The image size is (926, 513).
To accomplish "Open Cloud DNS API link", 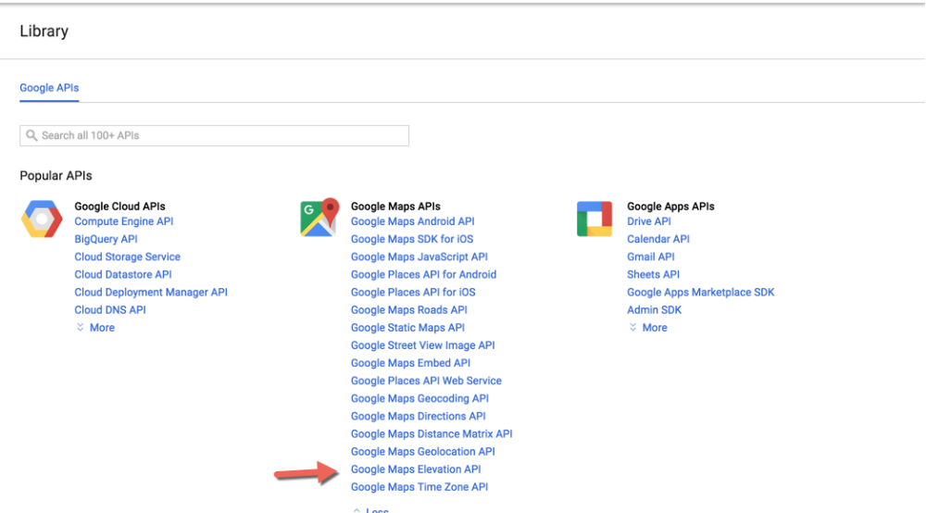I will [110, 310].
